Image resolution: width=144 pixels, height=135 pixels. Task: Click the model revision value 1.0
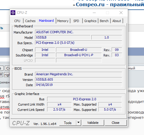[x=107, y=37]
